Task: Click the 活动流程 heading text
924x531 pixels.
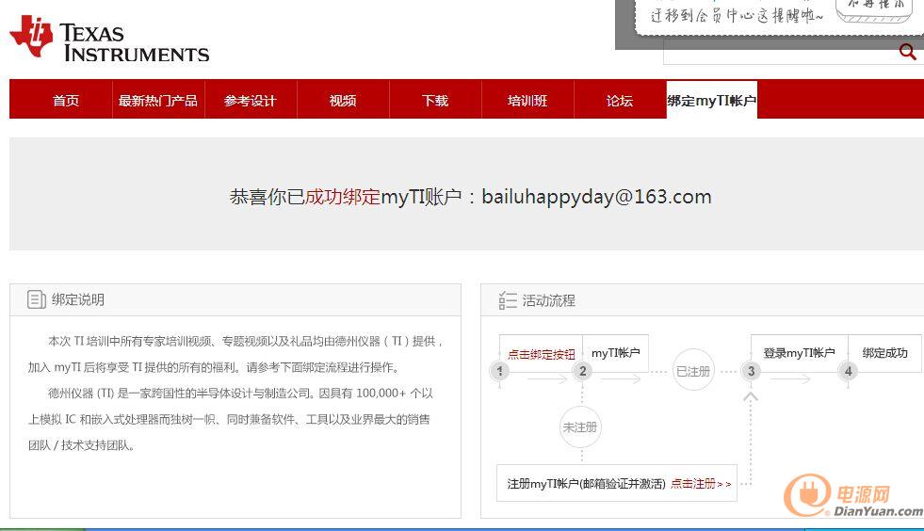Action: click(x=548, y=300)
